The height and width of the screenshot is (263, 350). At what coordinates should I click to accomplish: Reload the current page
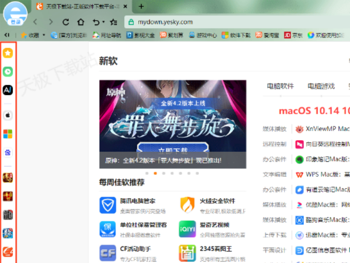66,22
